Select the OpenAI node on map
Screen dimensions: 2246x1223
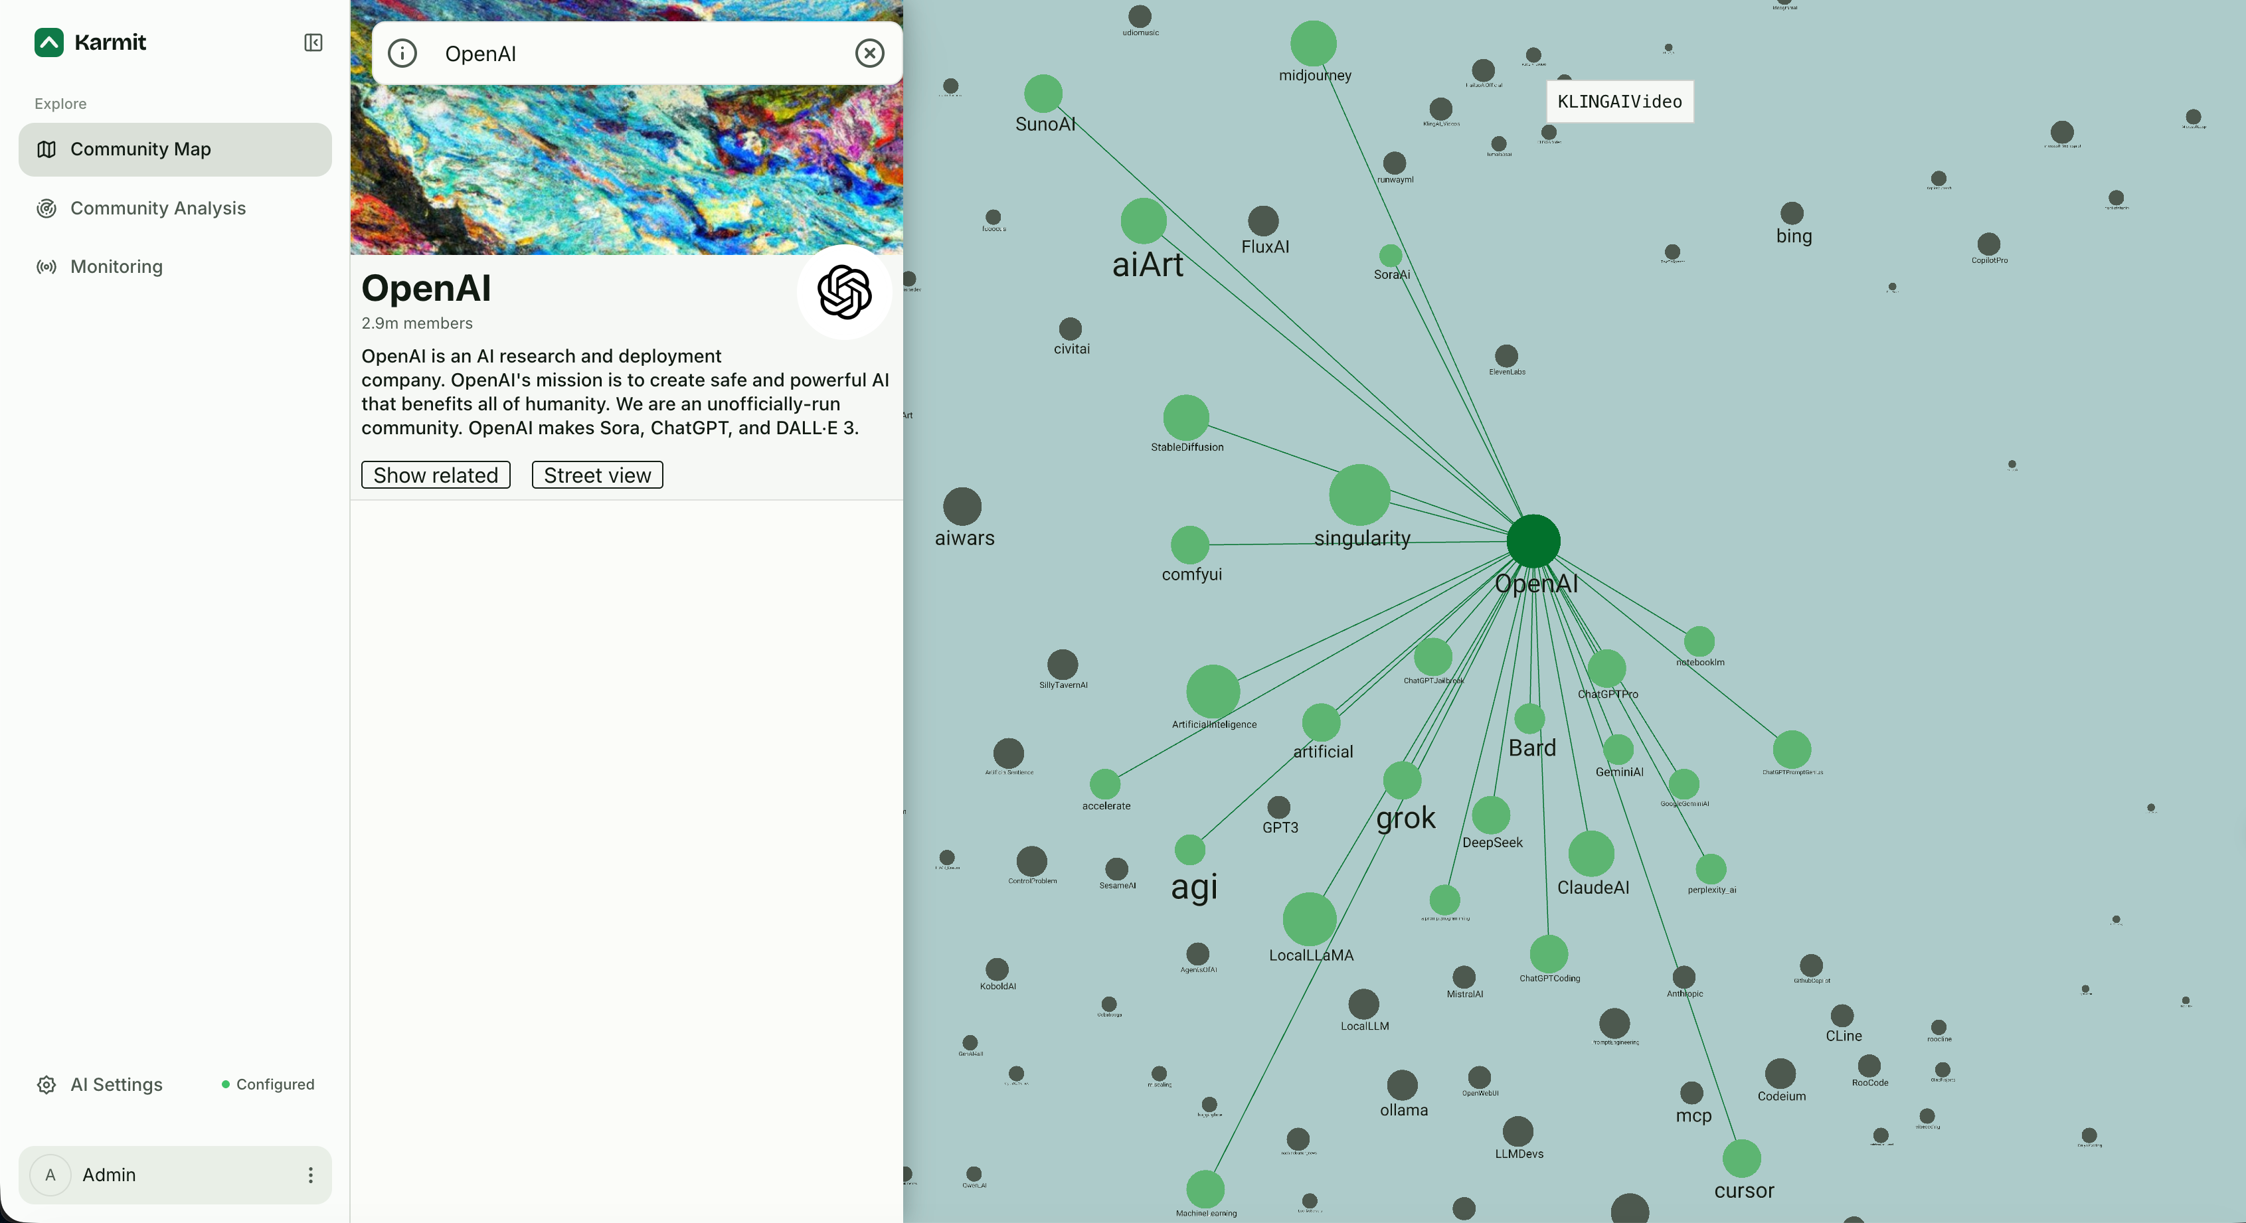coord(1533,541)
